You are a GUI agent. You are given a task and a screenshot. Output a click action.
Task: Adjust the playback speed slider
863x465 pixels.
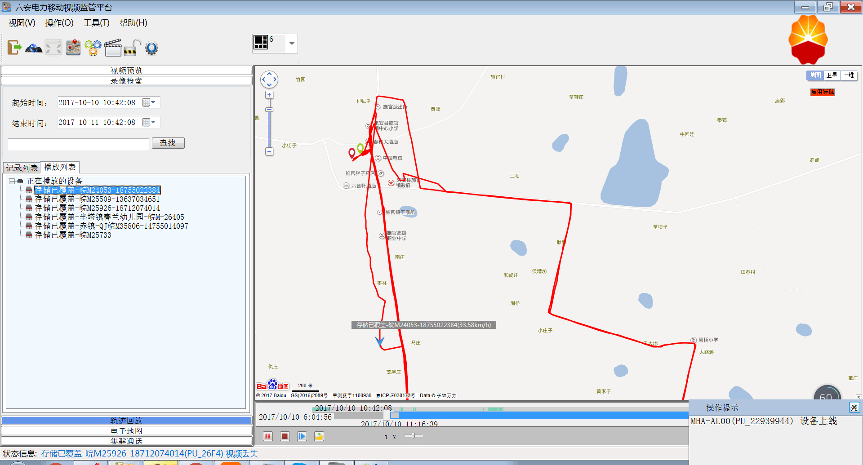click(x=413, y=436)
